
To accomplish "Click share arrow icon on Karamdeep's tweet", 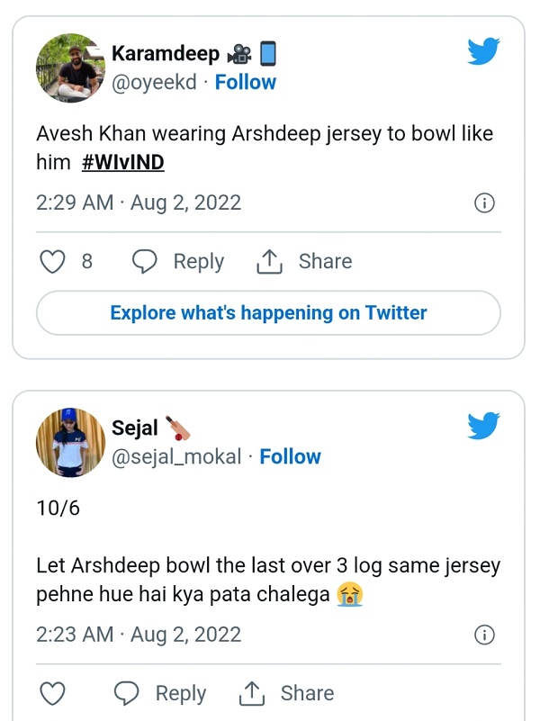I will pyautogui.click(x=270, y=261).
